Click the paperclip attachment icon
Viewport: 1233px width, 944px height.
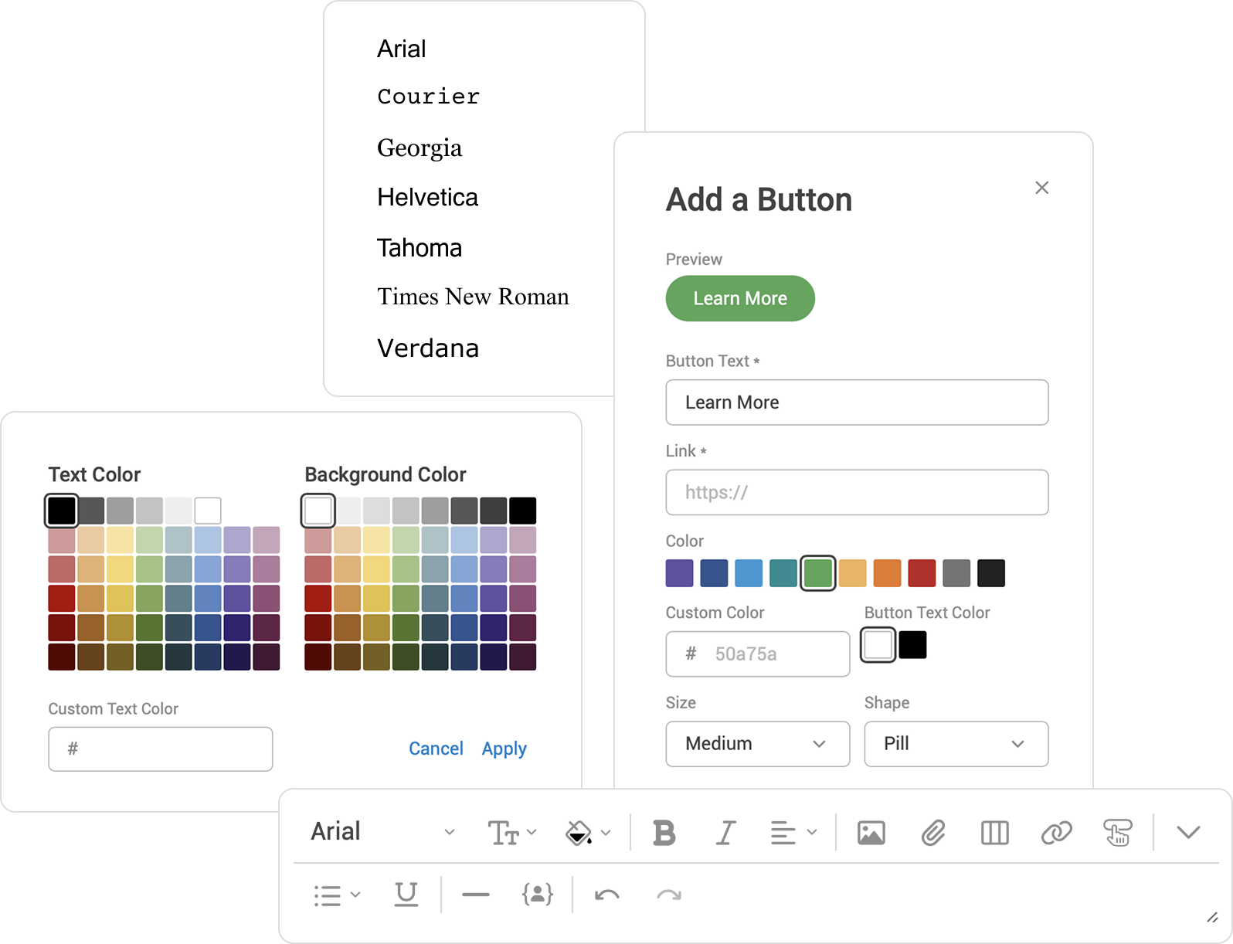932,833
